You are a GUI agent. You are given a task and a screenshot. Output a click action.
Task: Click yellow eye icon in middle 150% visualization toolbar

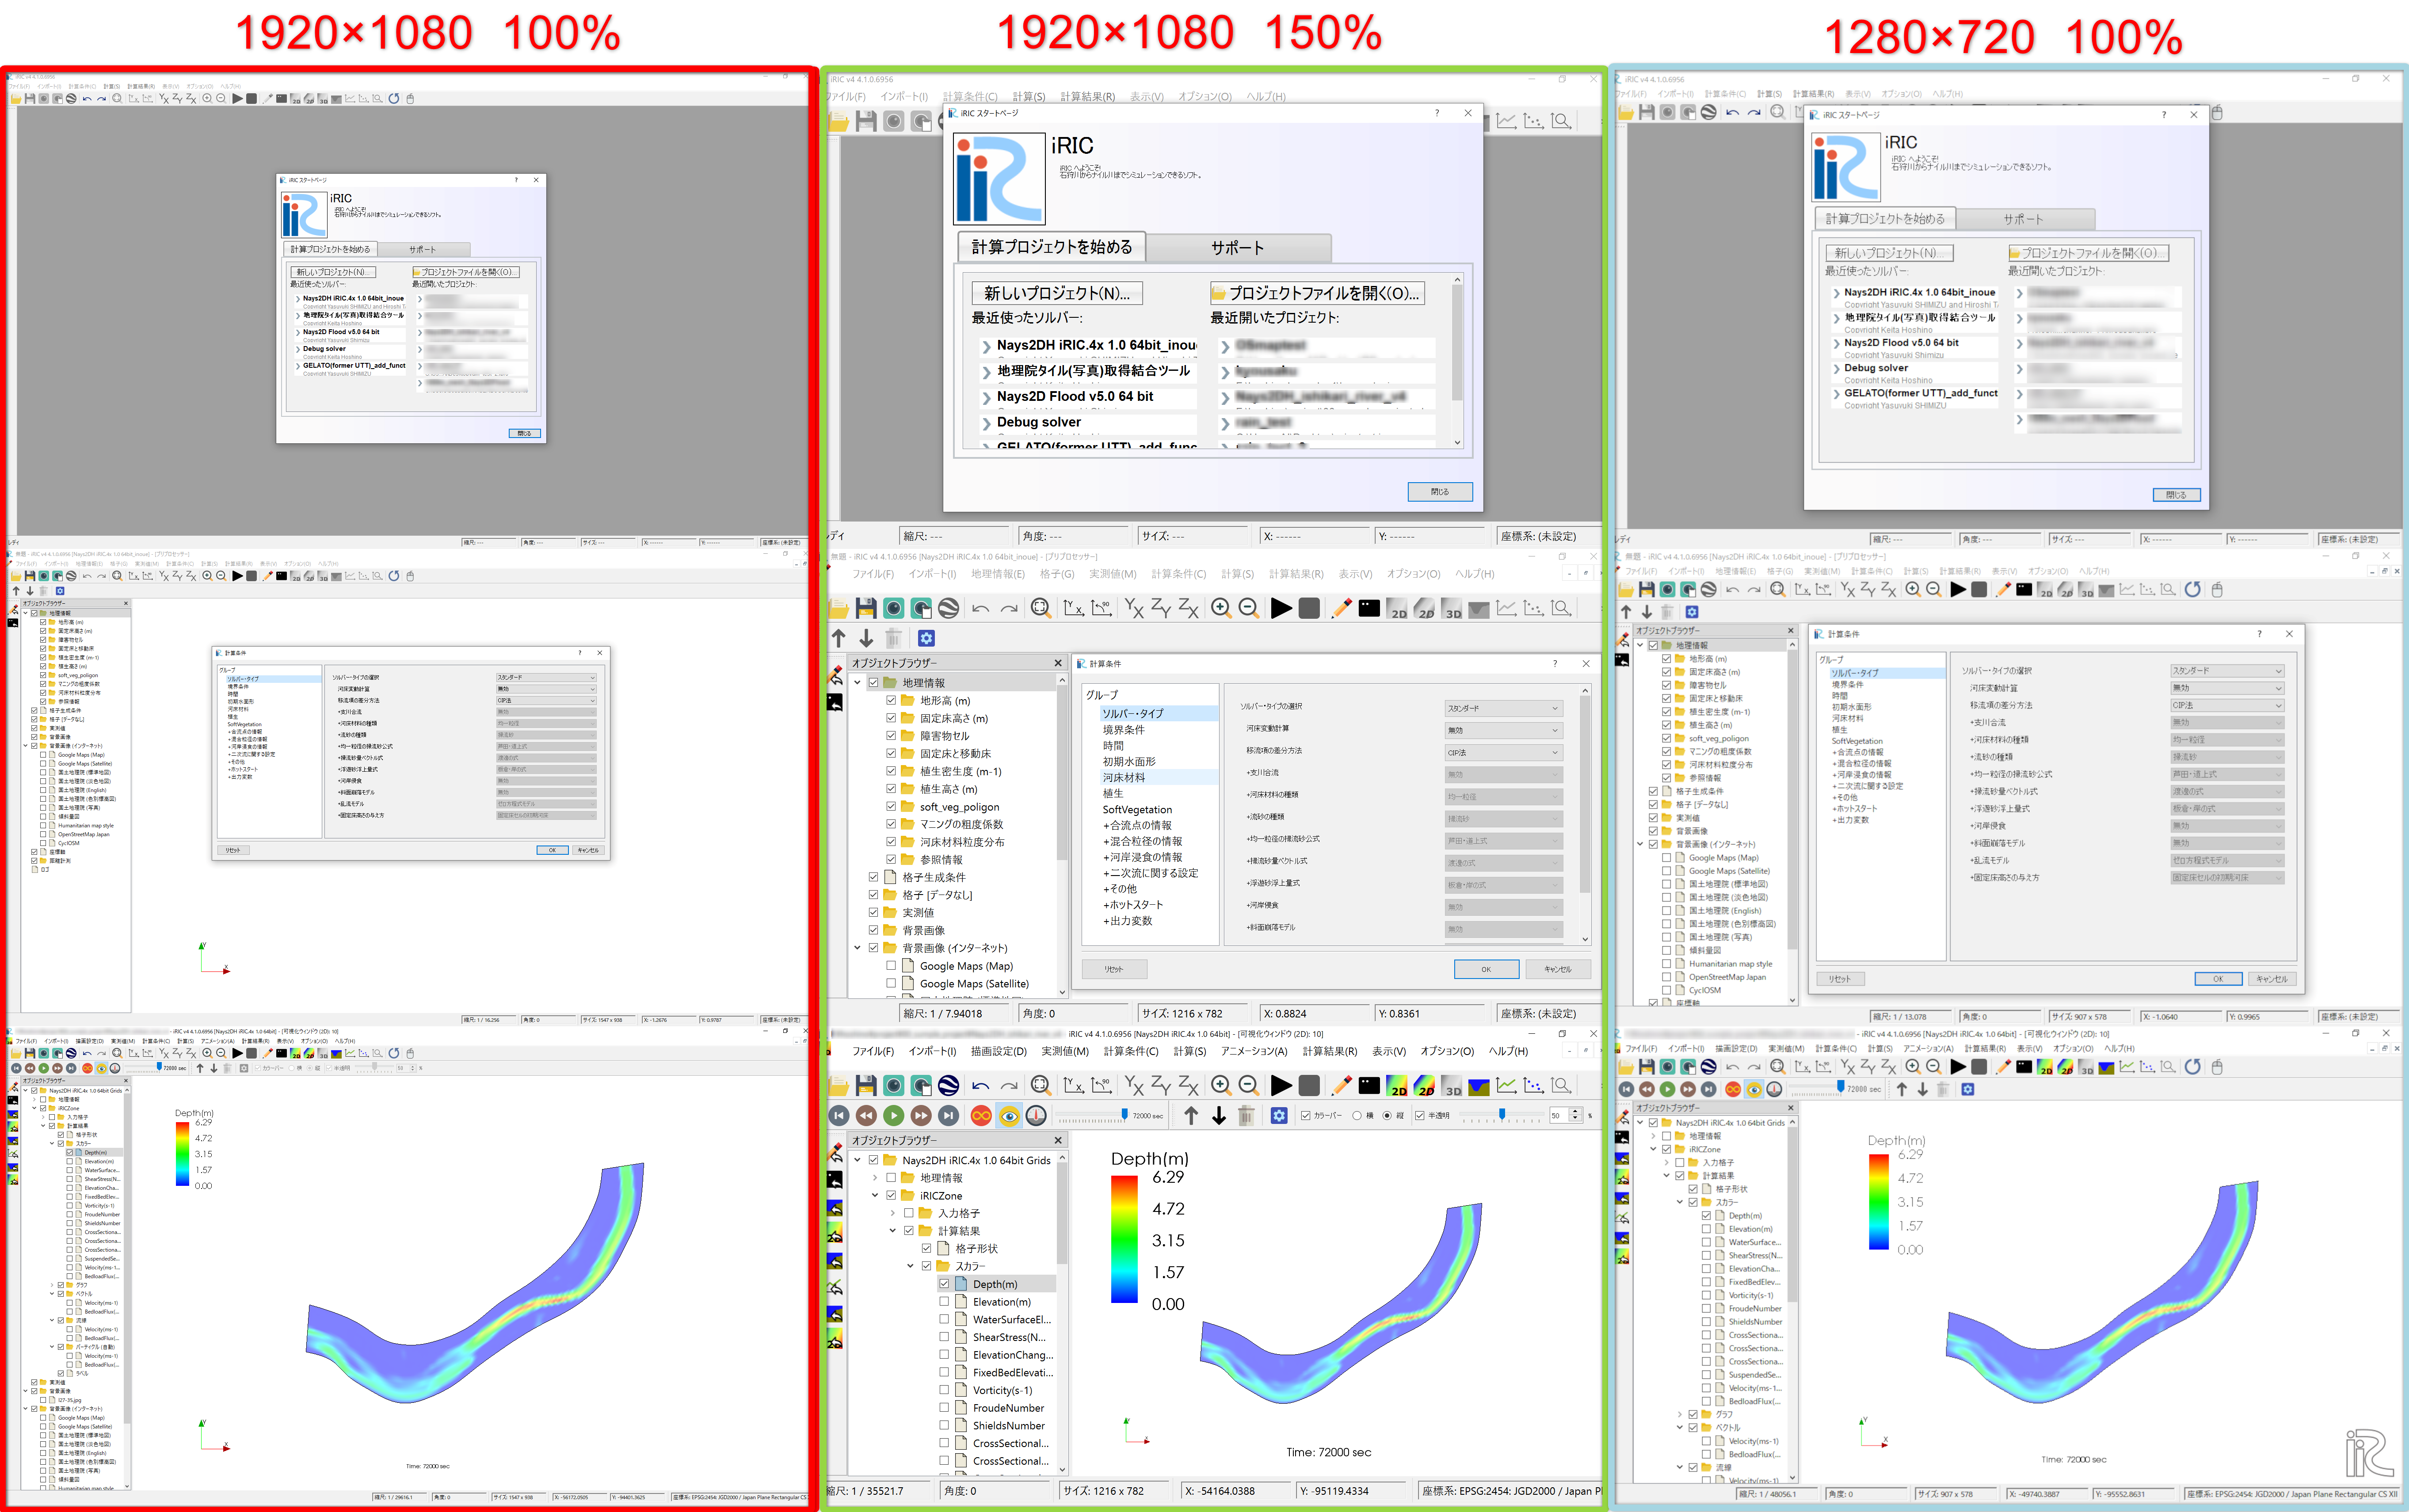1009,1116
